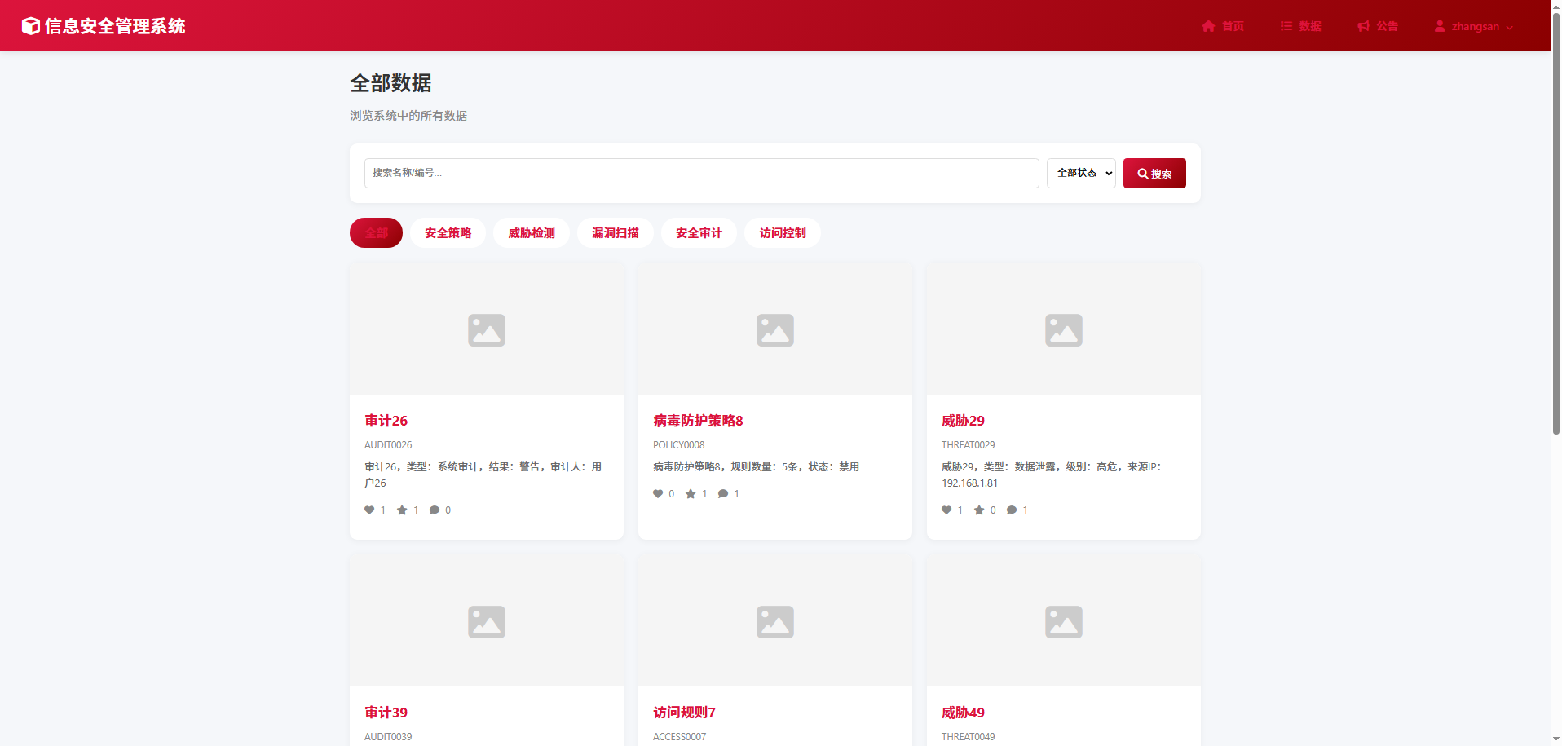Like the 审计26 card with heart icon
The height and width of the screenshot is (746, 1562).
click(x=369, y=510)
